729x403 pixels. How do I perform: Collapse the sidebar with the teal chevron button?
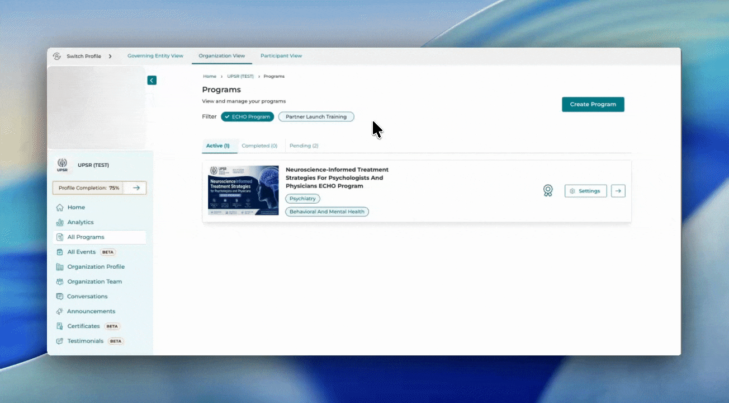tap(152, 81)
